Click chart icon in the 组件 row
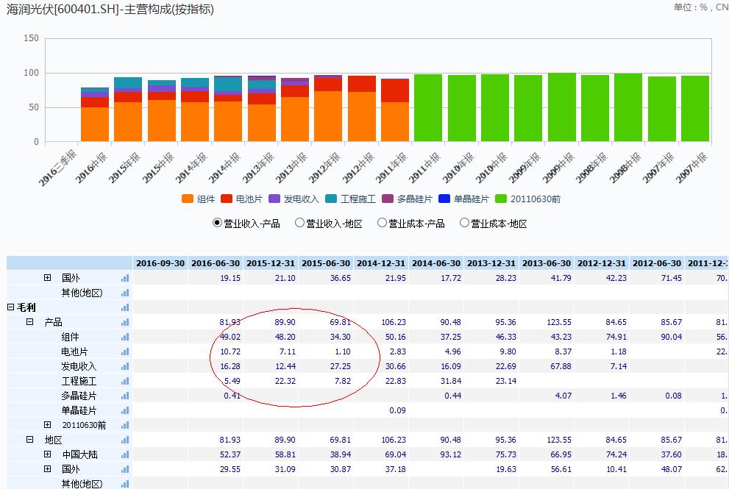 point(125,337)
